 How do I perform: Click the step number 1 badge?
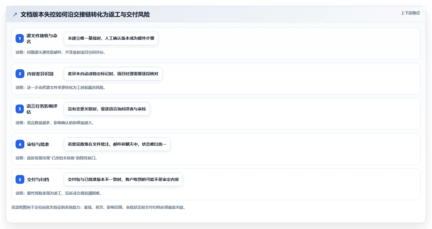point(20,38)
